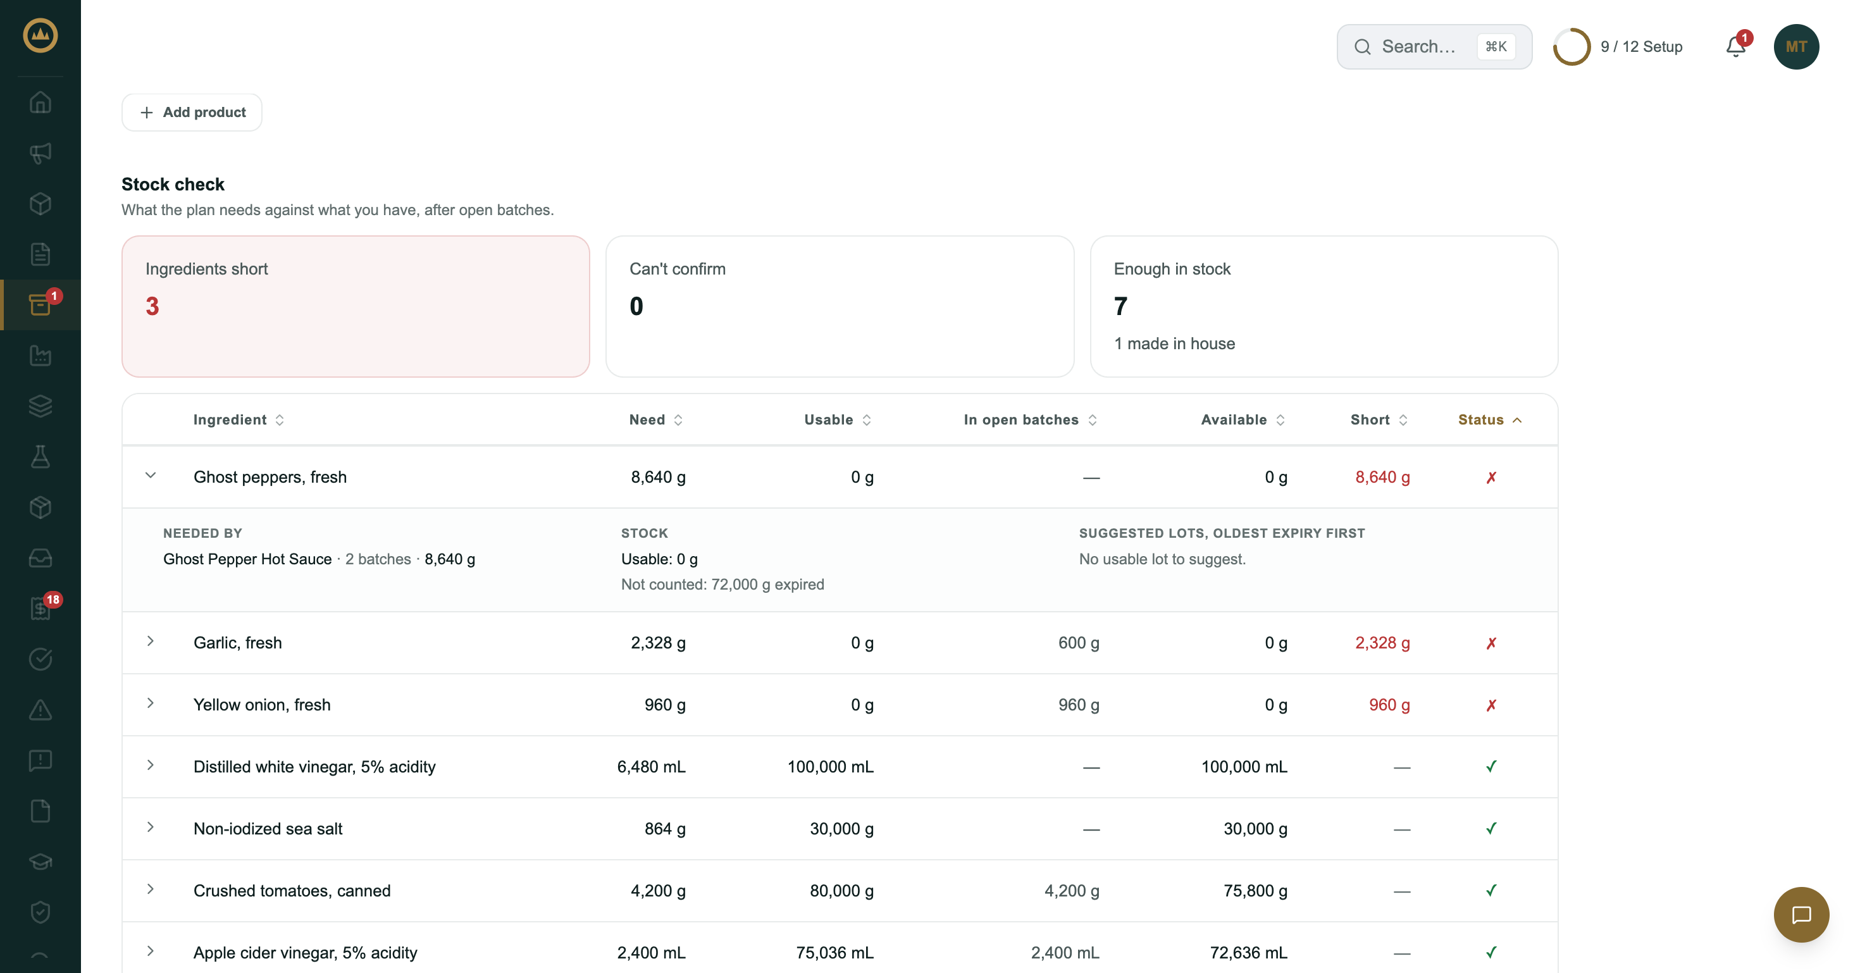The width and height of the screenshot is (1860, 973).
Task: Click the crown logo at the top of the sidebar
Action: (40, 35)
